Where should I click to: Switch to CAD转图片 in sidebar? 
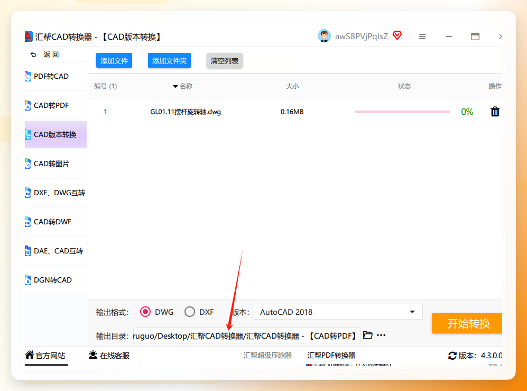(x=56, y=163)
